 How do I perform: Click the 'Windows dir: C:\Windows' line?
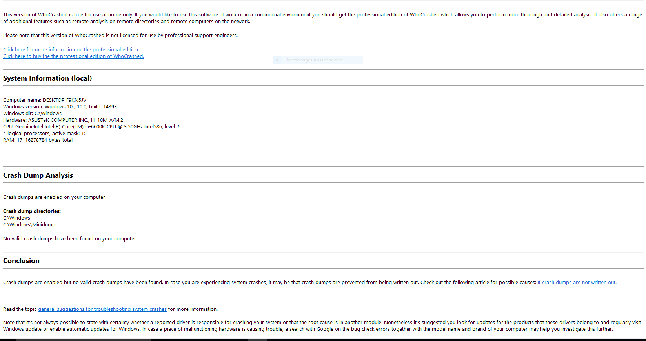[32, 114]
